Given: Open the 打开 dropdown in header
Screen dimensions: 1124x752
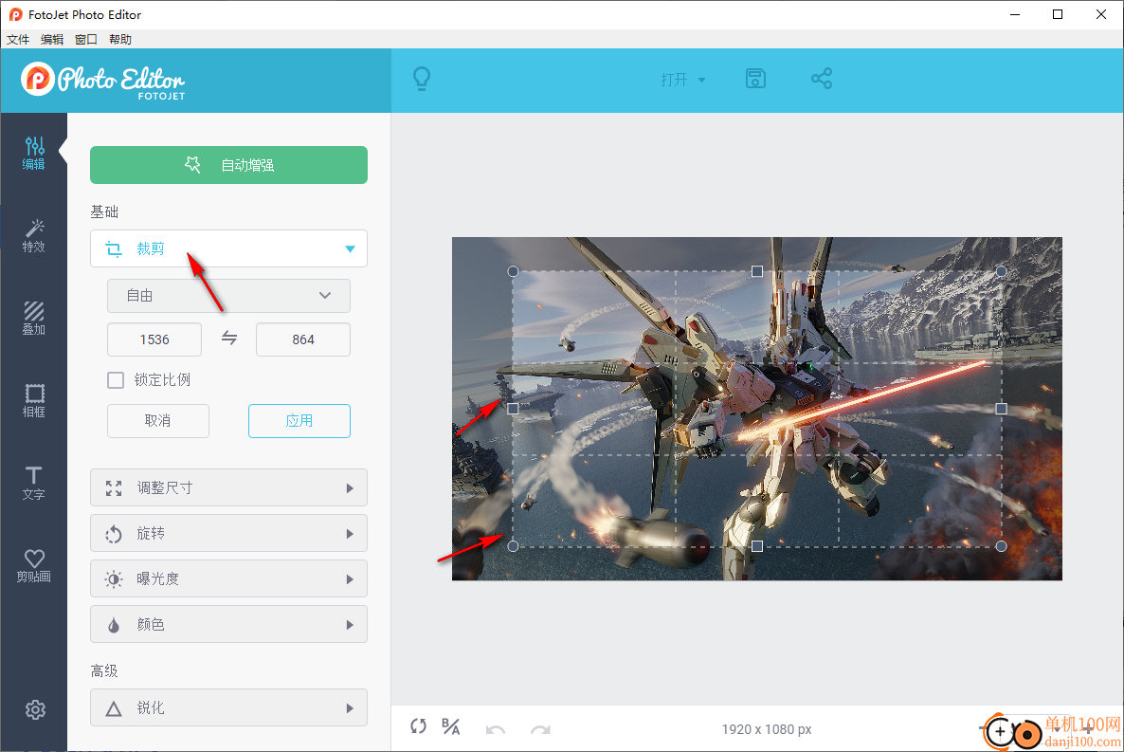Looking at the screenshot, I should pyautogui.click(x=682, y=80).
